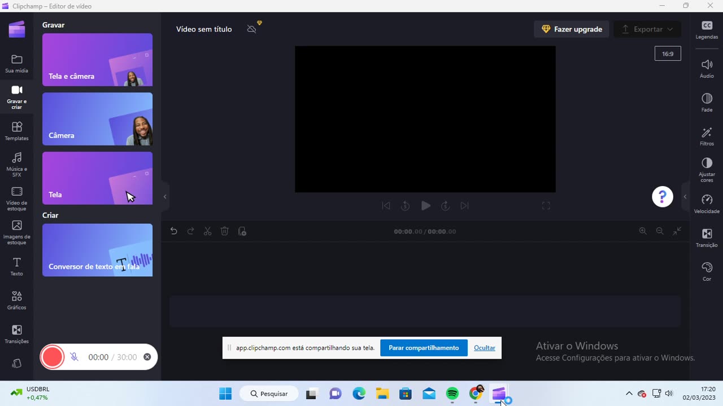Click the Clipchamp logo home icon
Viewport: 723px width, 406px height.
point(17,29)
